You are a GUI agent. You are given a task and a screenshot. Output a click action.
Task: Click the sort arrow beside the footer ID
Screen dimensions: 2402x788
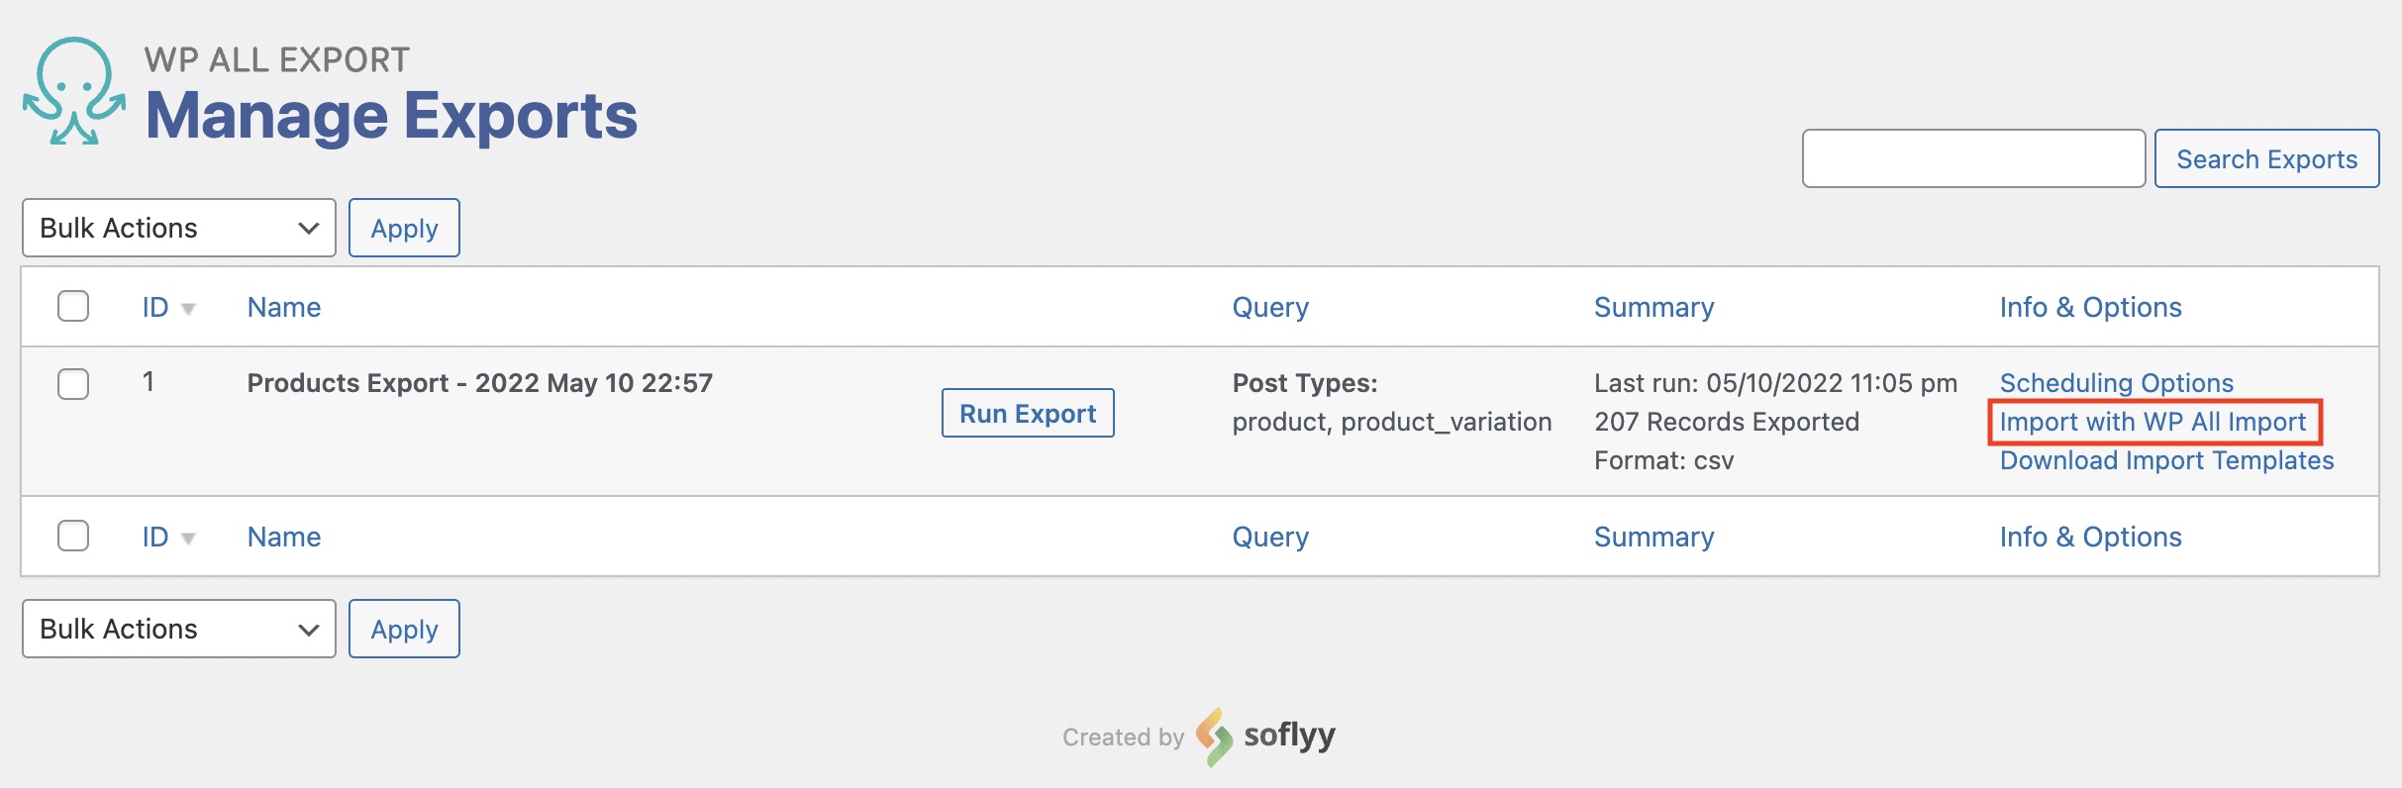click(x=188, y=539)
